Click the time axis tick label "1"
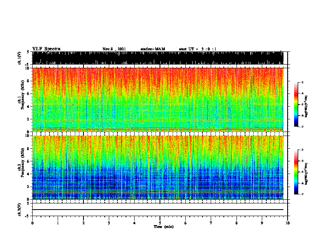 58,223
